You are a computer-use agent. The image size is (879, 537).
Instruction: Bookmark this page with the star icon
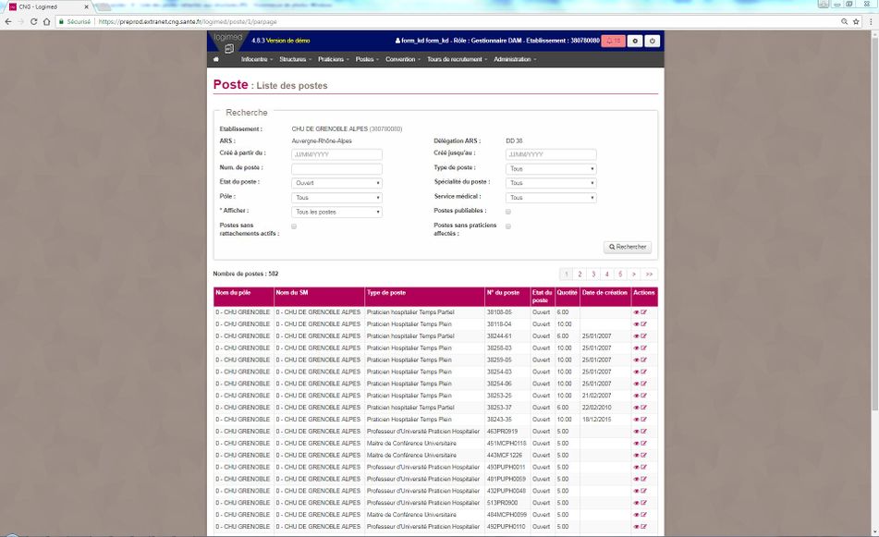coord(856,21)
